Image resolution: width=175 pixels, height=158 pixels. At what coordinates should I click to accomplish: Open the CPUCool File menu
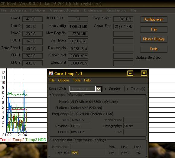[x=4, y=10]
